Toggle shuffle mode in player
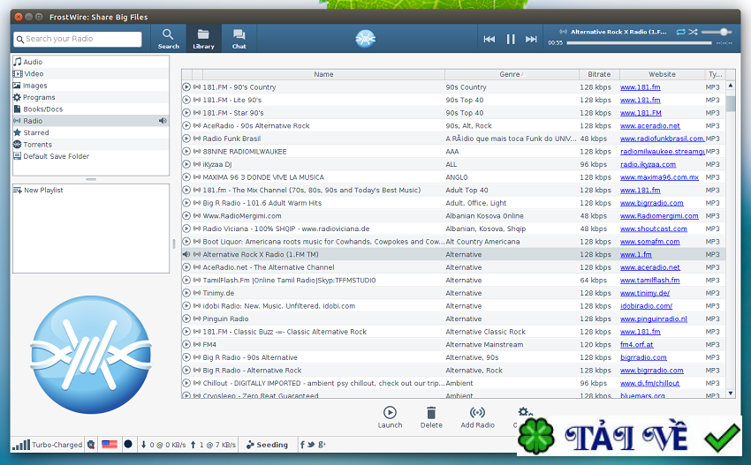The image size is (751, 465). point(694,32)
